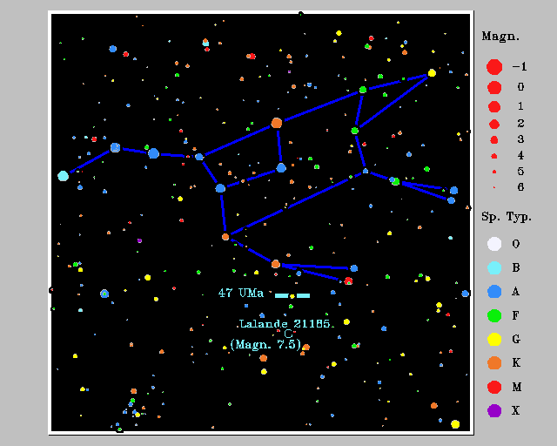Click the "6" magnitude label text
This screenshot has height=446, width=557.
[x=520, y=187]
